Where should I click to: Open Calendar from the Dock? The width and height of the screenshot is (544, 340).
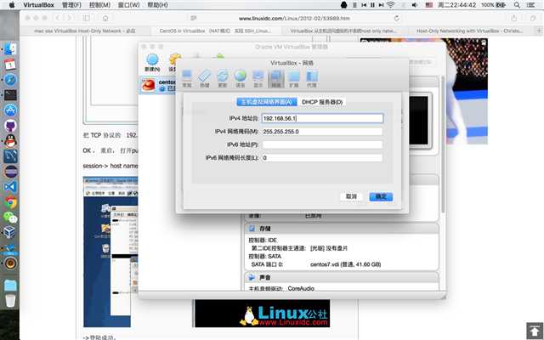coord(10,65)
